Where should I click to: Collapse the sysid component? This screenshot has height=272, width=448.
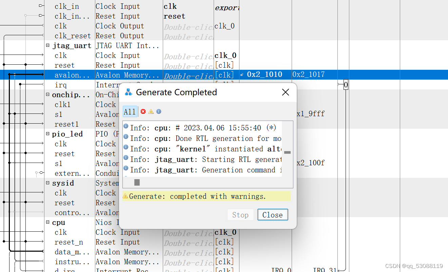(x=48, y=183)
